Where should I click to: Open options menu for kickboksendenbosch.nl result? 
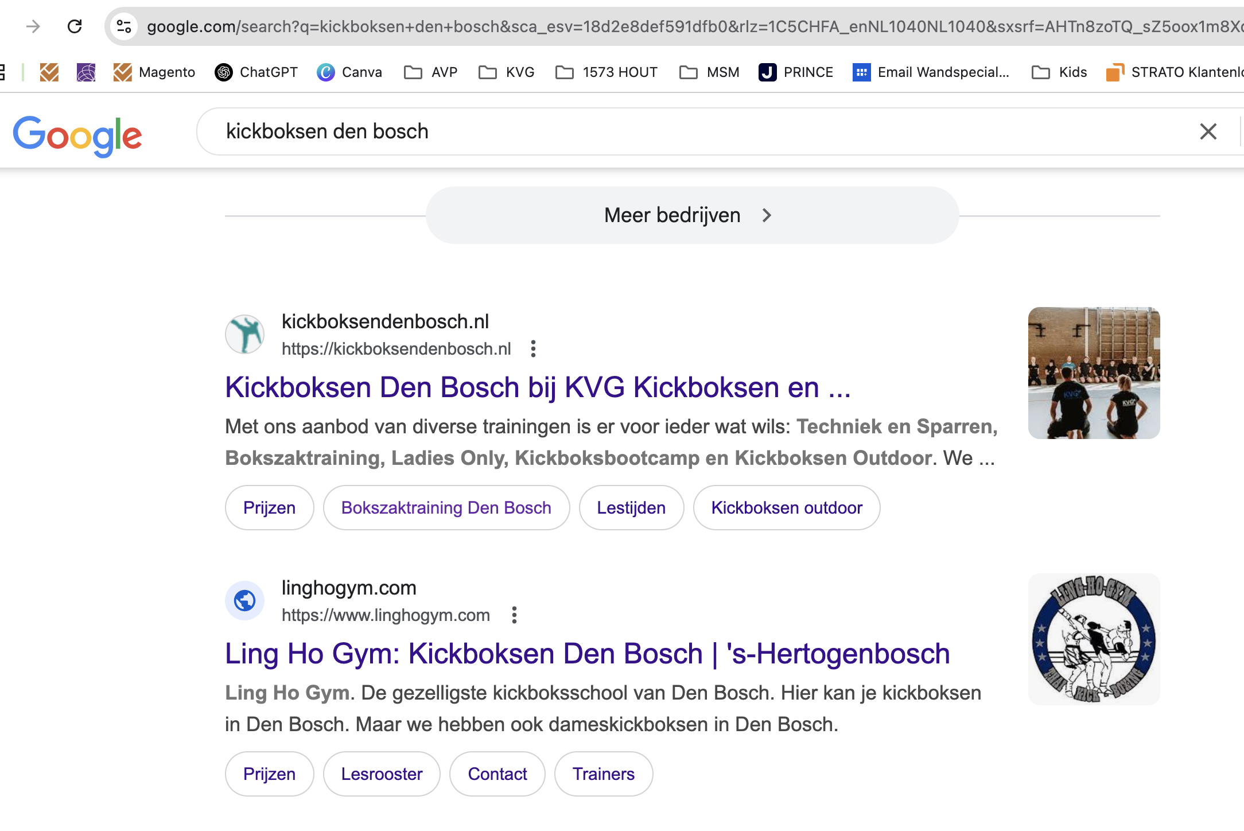click(x=533, y=349)
